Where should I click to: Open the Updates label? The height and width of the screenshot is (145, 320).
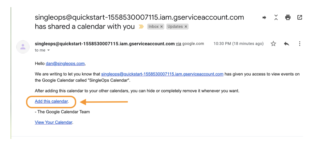point(175,27)
